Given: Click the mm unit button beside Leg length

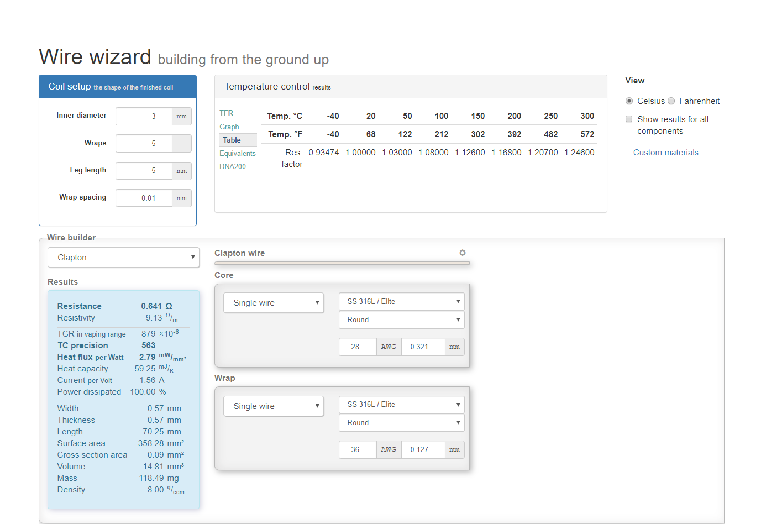Looking at the screenshot, I should coord(182,171).
